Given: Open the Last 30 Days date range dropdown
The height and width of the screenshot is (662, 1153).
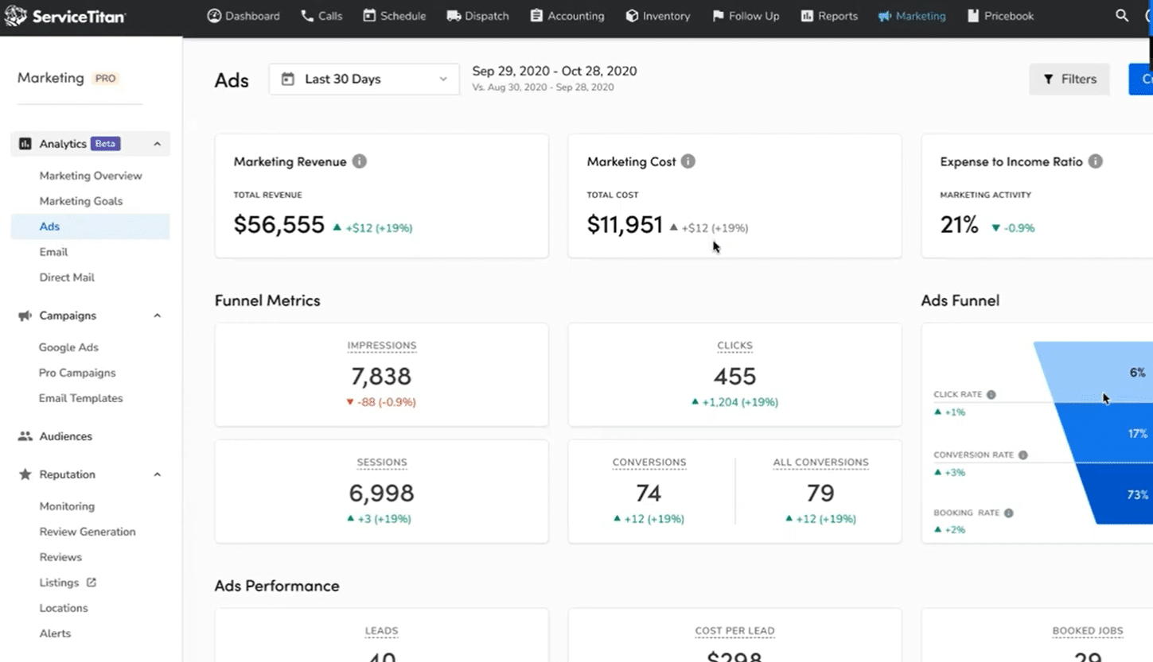Looking at the screenshot, I should [364, 79].
